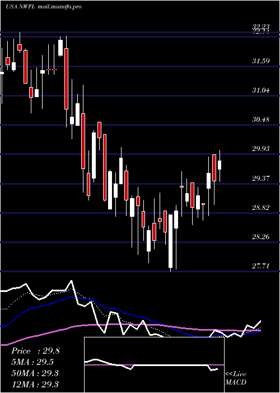Screen dimensions: 280x393
Task: Select the 29.37 price level label
Action: 261,178
